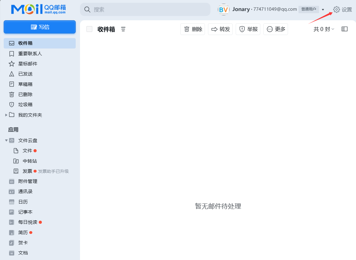
Task: Click the 写信 compose button
Action: pos(40,27)
